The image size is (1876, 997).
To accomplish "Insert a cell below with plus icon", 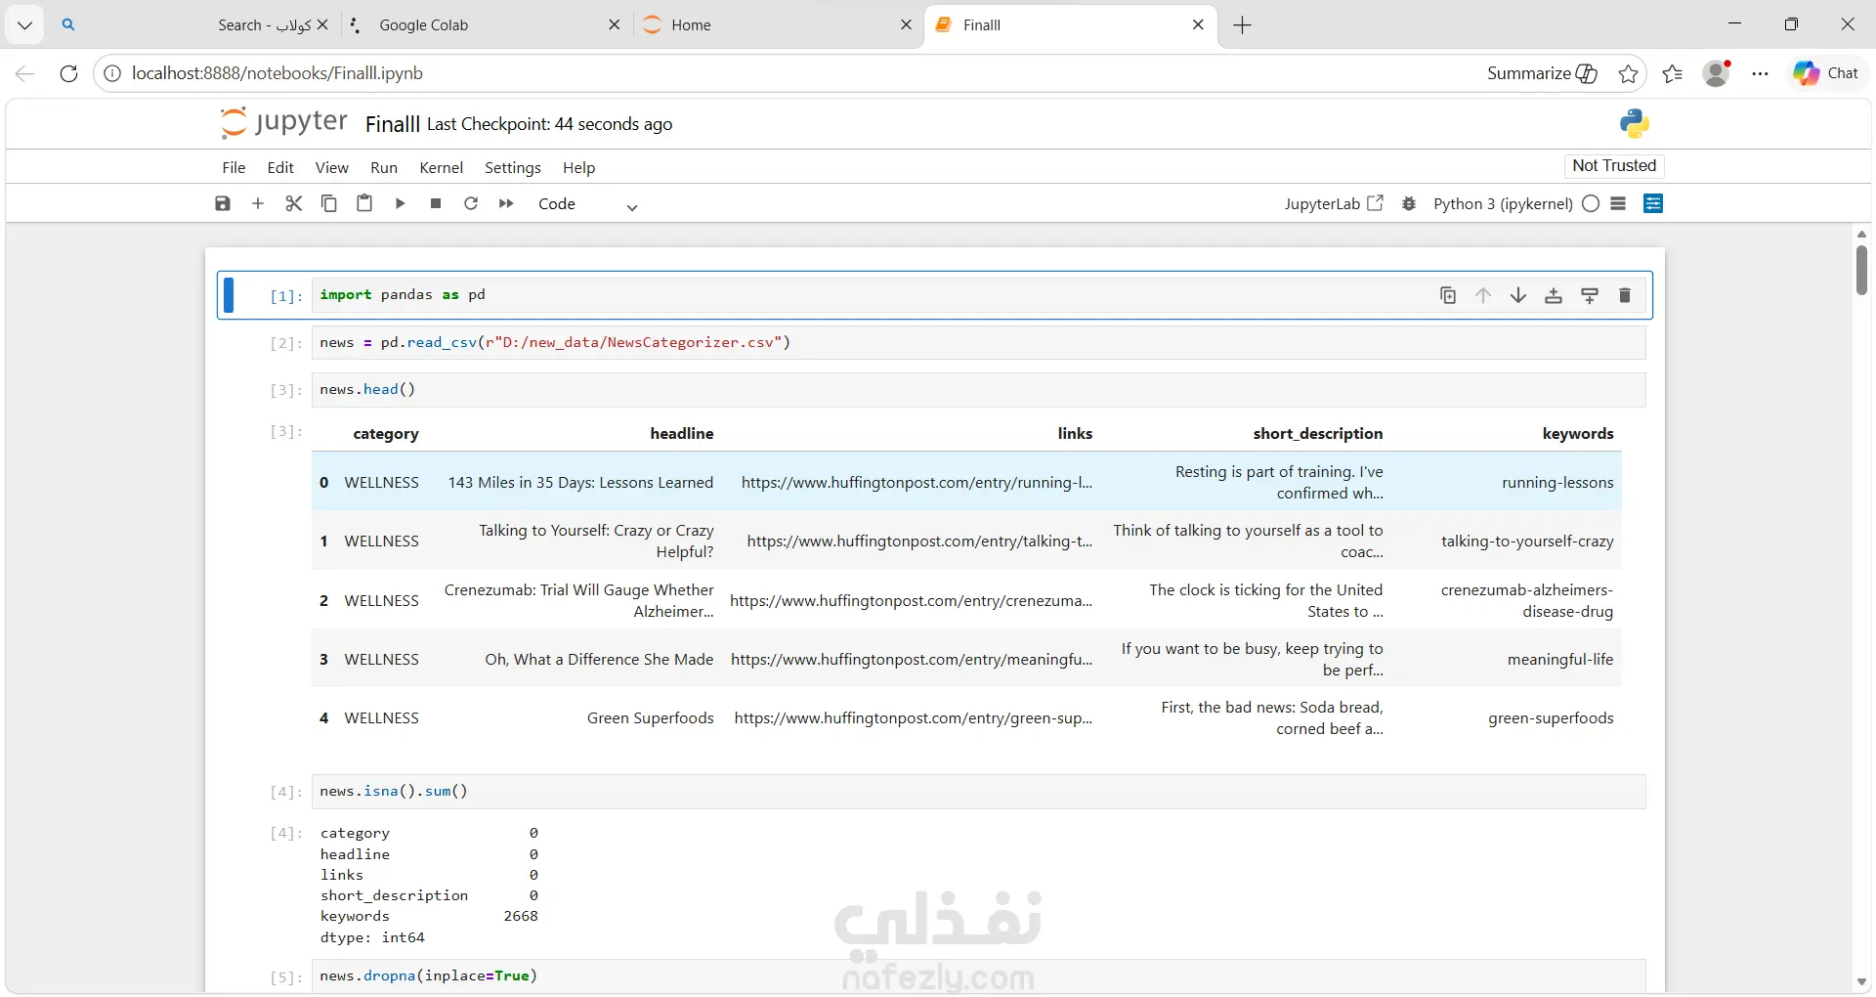I will (x=258, y=203).
